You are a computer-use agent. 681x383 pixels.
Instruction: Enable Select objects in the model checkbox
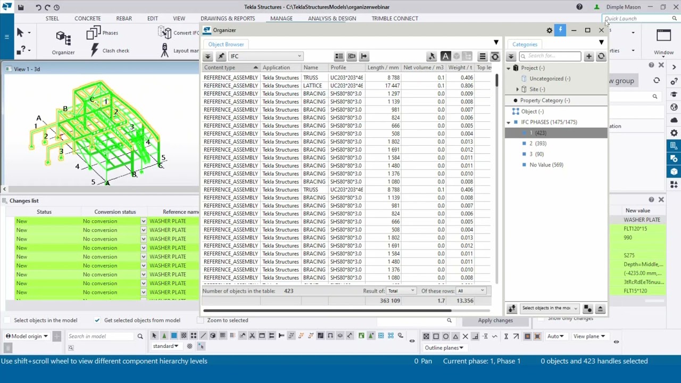(7, 320)
